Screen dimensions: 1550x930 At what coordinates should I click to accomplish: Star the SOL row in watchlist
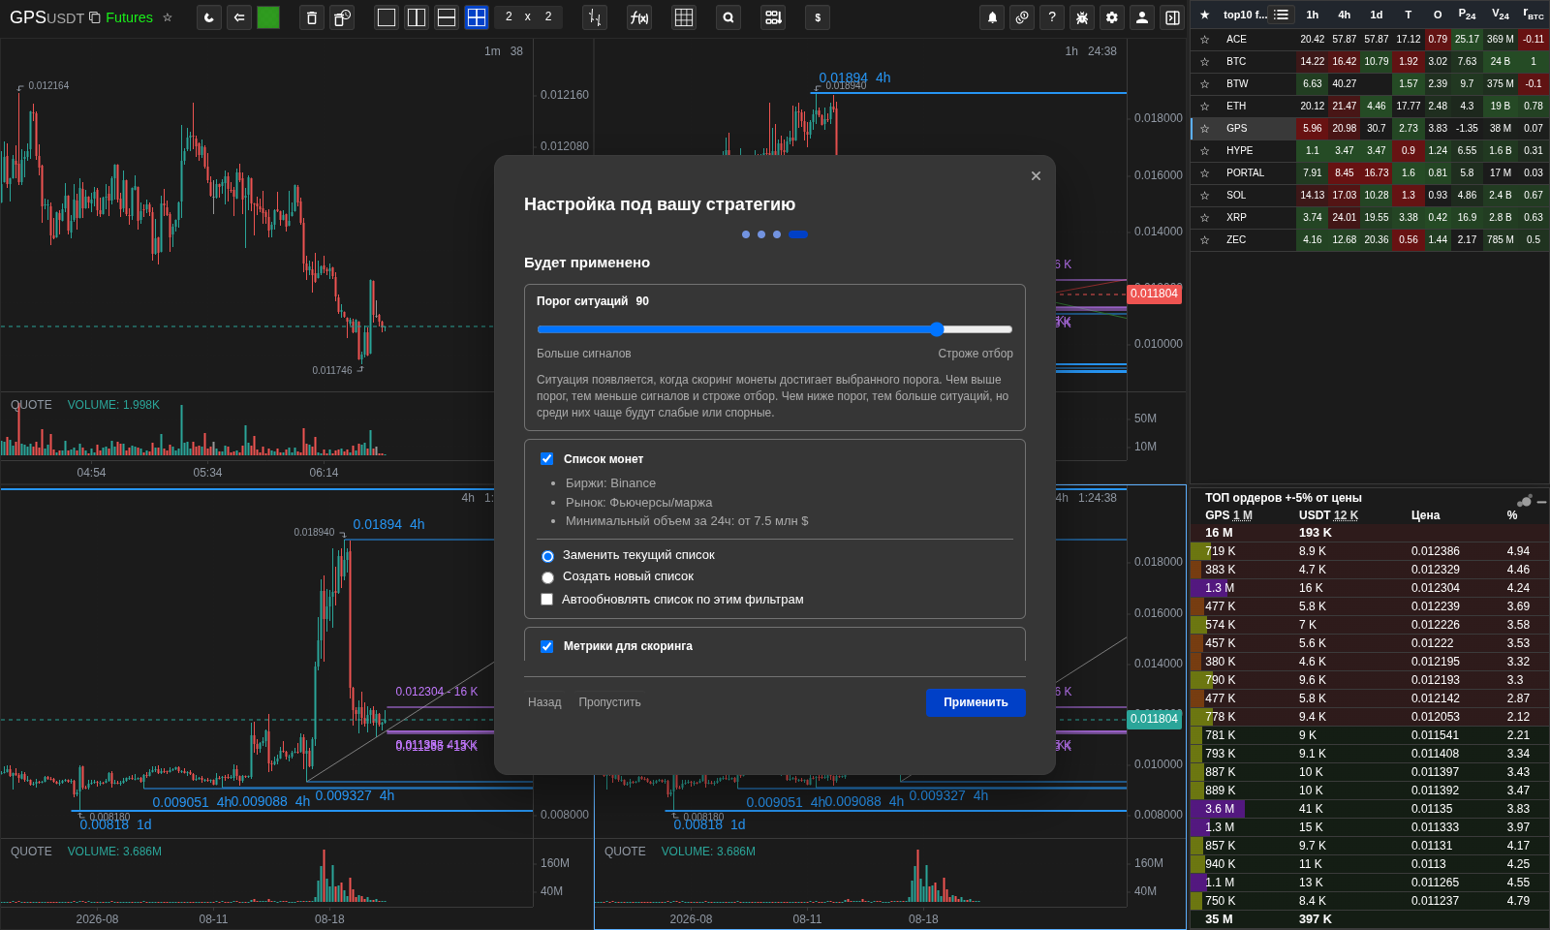(x=1204, y=196)
